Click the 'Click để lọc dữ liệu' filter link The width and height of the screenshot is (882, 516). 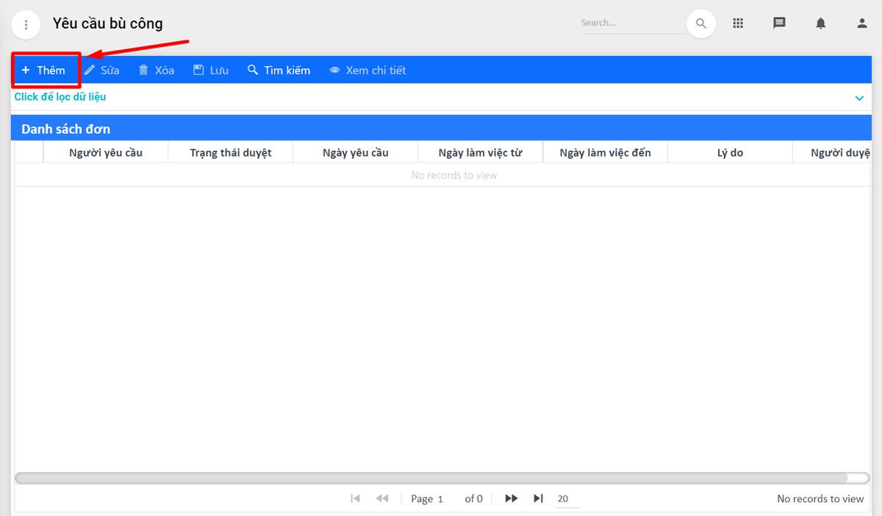click(60, 96)
